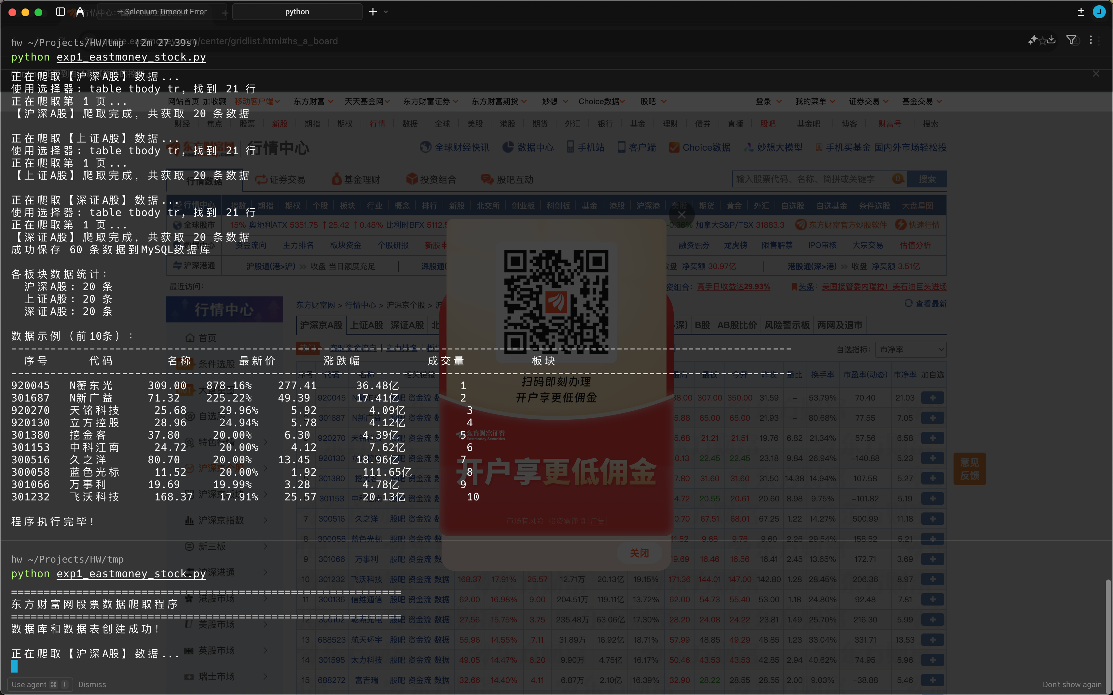Screen dimensions: 1113x695
Task: Click the new tab plus icon
Action: pyautogui.click(x=373, y=11)
